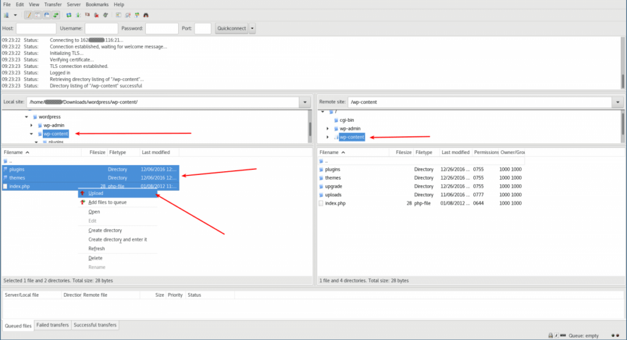
Task: Click the encryption lock icon in status bar
Action: click(550, 336)
